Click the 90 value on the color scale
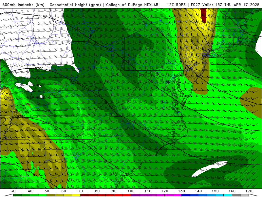Viewport: 262px width, 197px height. [x=114, y=191]
